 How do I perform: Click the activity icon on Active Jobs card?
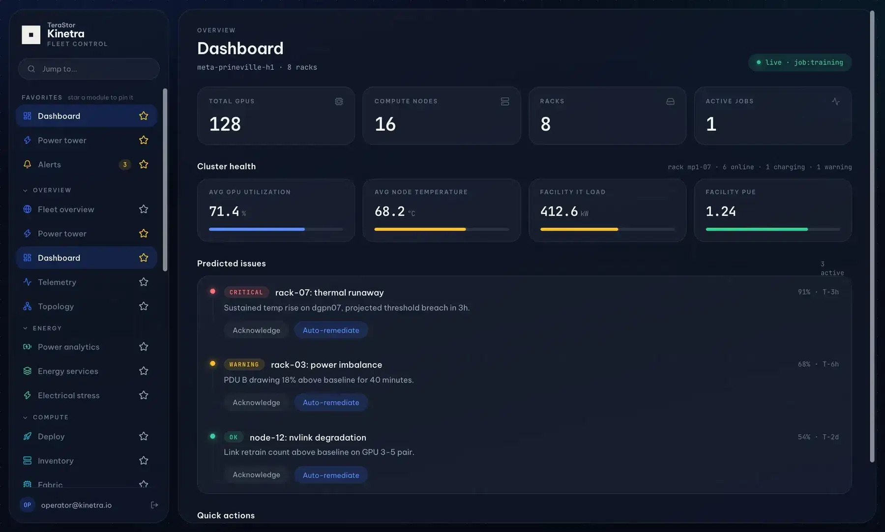[x=836, y=101]
